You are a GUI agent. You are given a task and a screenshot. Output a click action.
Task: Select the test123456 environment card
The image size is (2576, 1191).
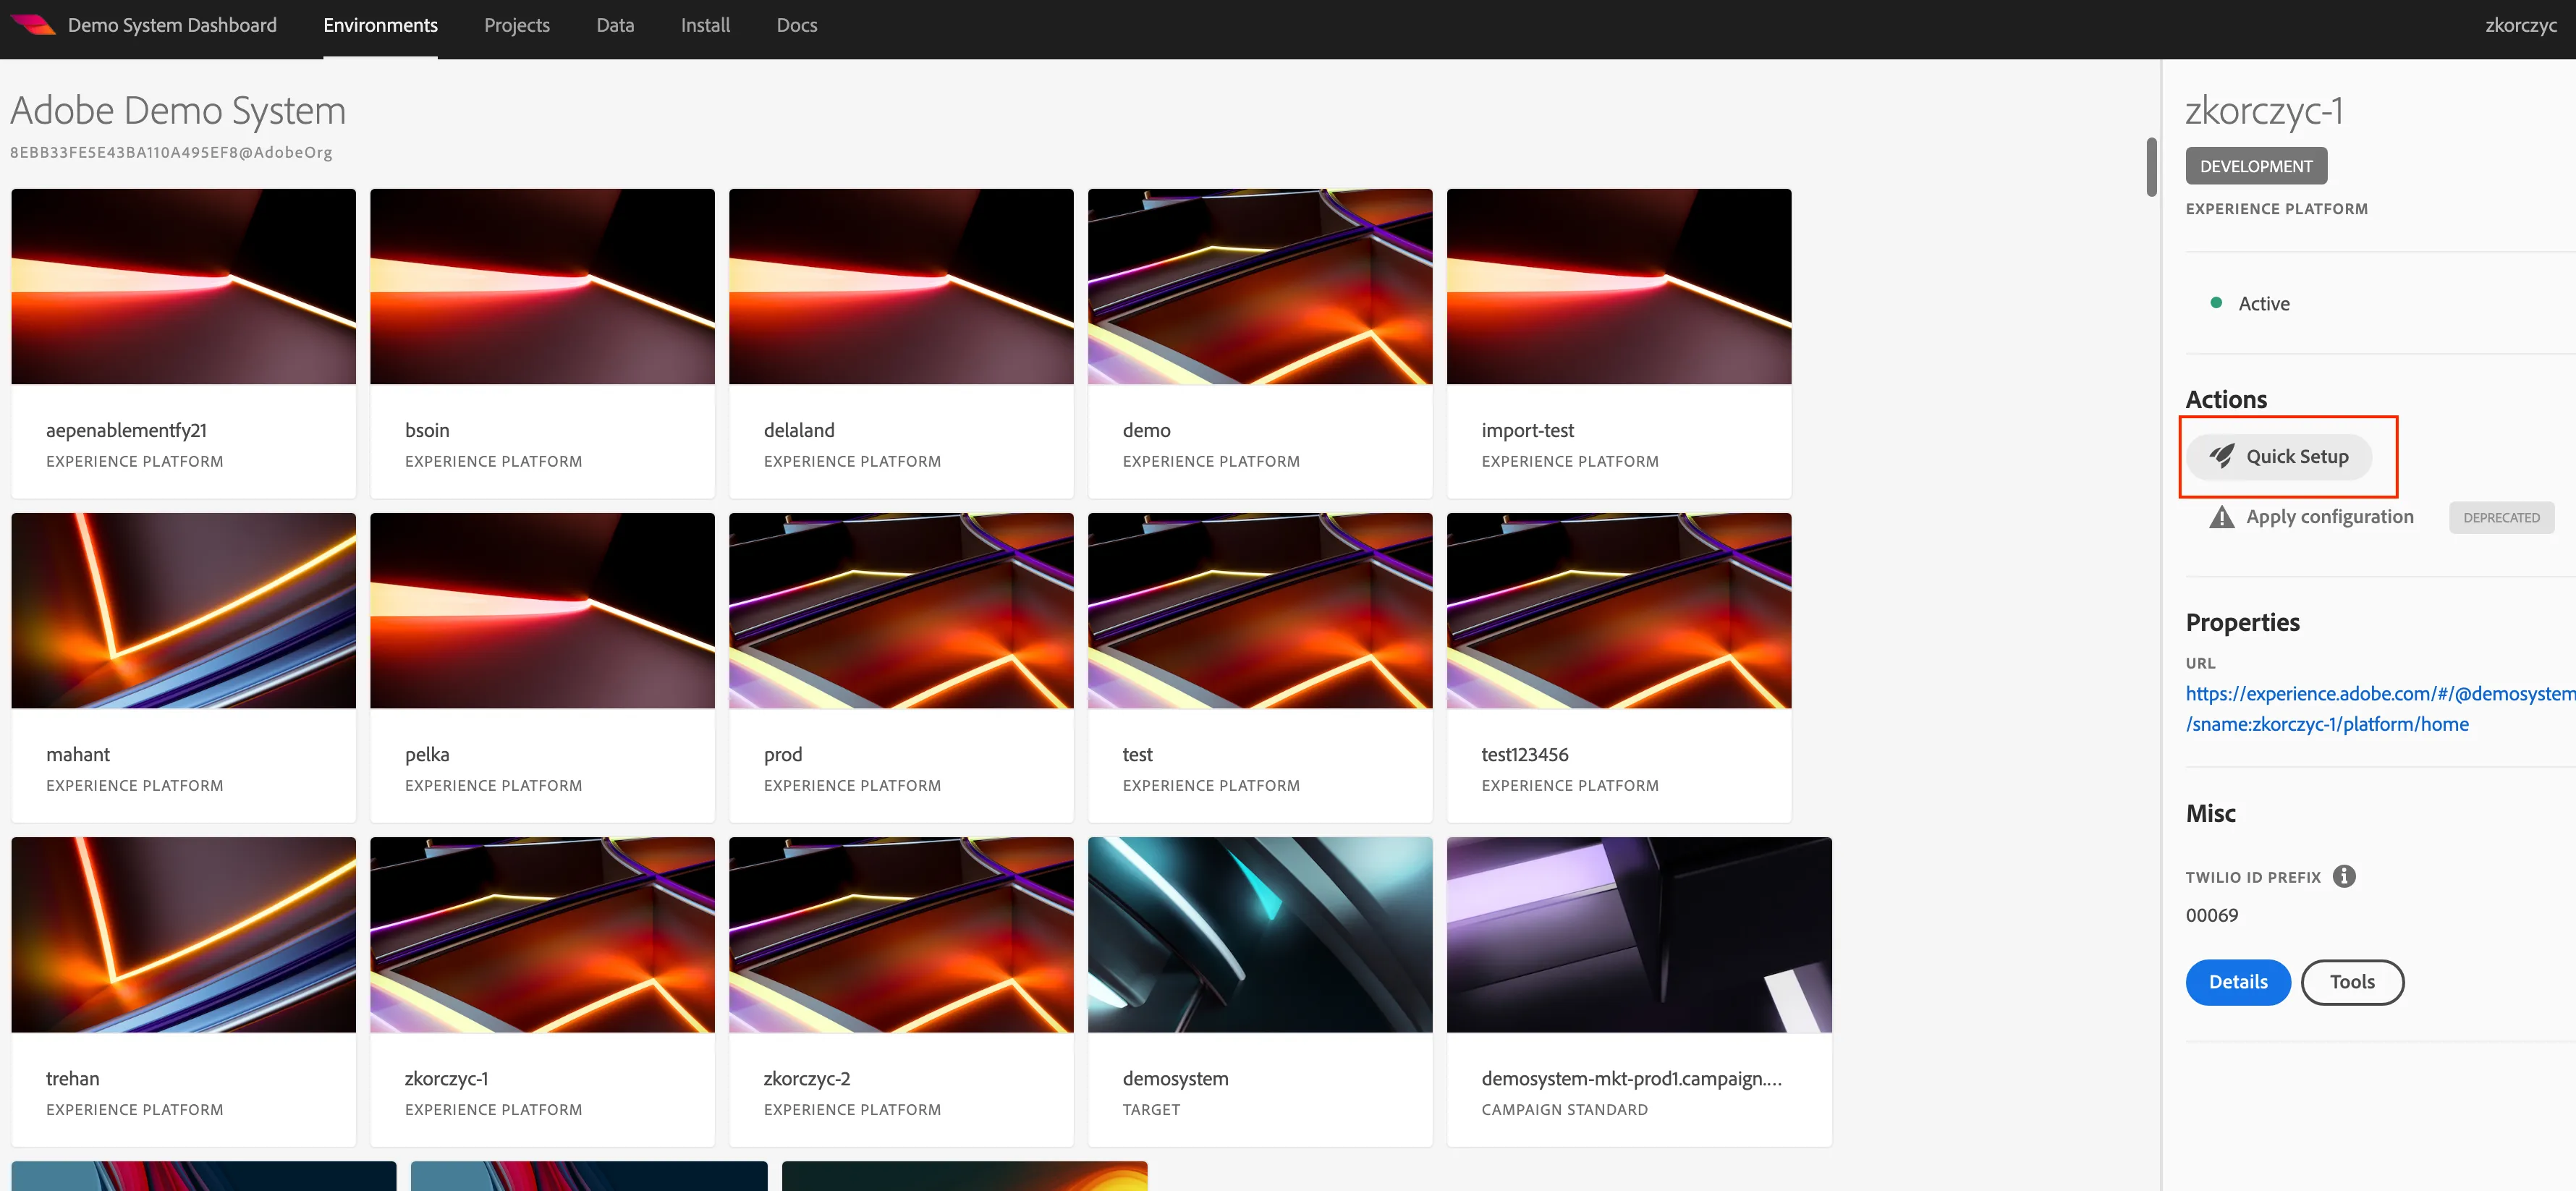[x=1619, y=667]
